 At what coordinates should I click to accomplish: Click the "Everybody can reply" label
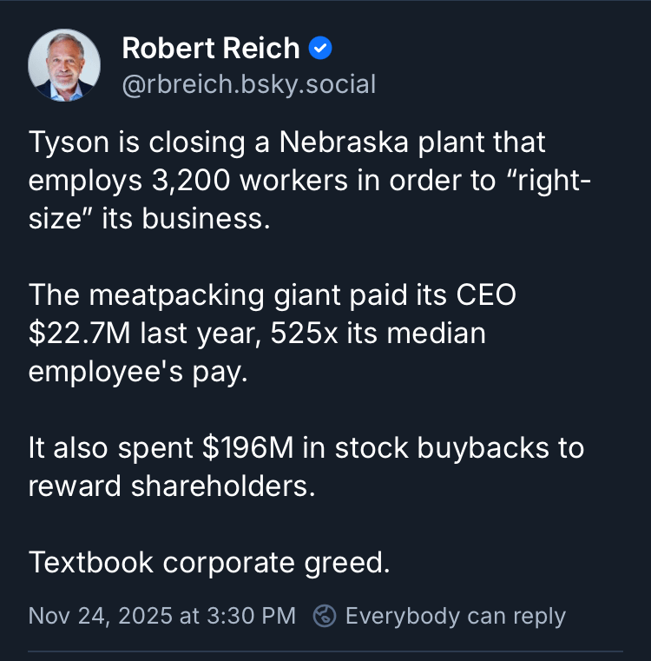(455, 616)
